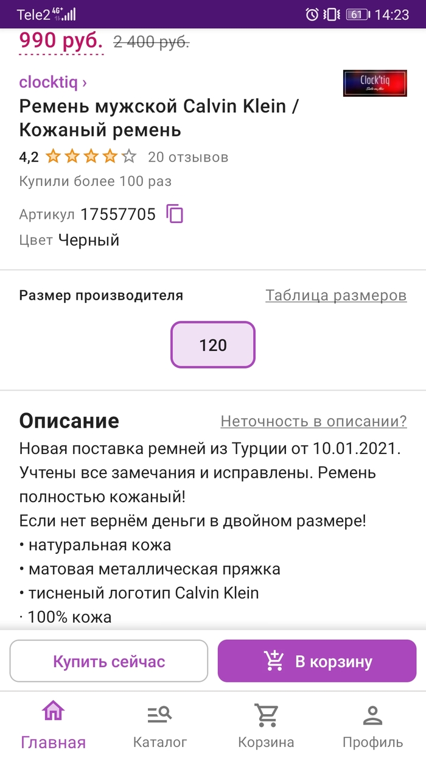Select size 120
The height and width of the screenshot is (758, 426).
[x=212, y=345]
